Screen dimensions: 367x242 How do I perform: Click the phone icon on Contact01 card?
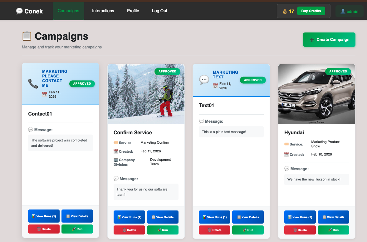[x=33, y=84]
